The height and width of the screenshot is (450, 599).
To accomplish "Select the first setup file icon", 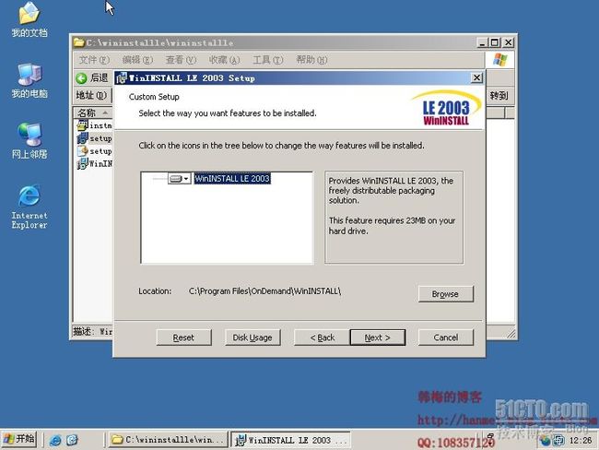I will (83, 138).
